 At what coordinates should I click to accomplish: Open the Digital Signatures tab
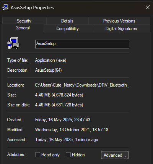tap(121, 29)
